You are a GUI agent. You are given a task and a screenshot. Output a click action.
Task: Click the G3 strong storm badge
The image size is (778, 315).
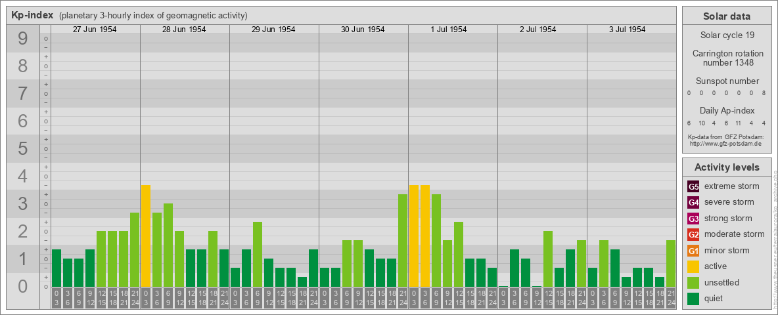(x=693, y=219)
